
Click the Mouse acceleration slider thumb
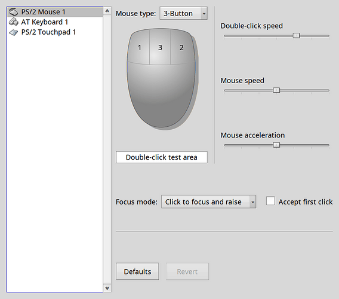[276, 145]
